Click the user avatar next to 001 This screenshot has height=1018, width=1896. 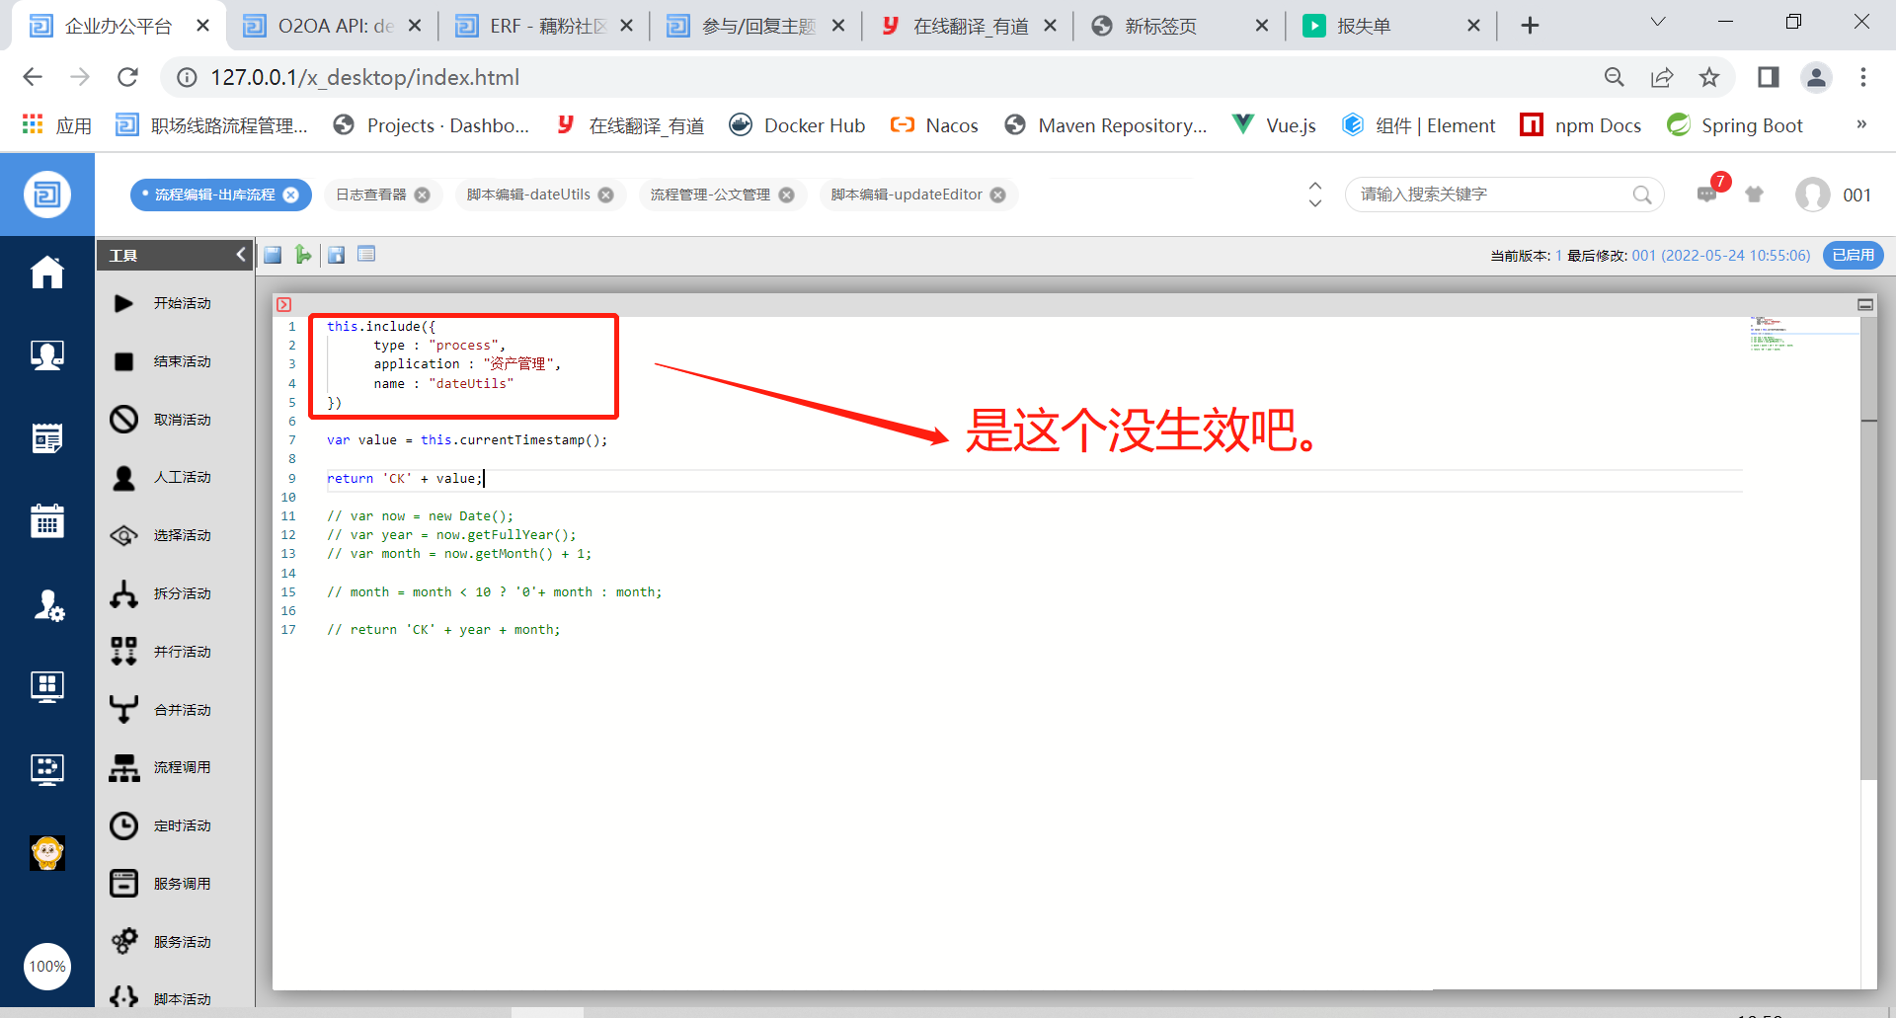click(1812, 195)
